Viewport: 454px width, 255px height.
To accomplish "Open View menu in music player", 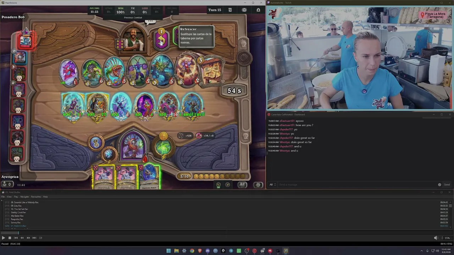I will coord(9,197).
